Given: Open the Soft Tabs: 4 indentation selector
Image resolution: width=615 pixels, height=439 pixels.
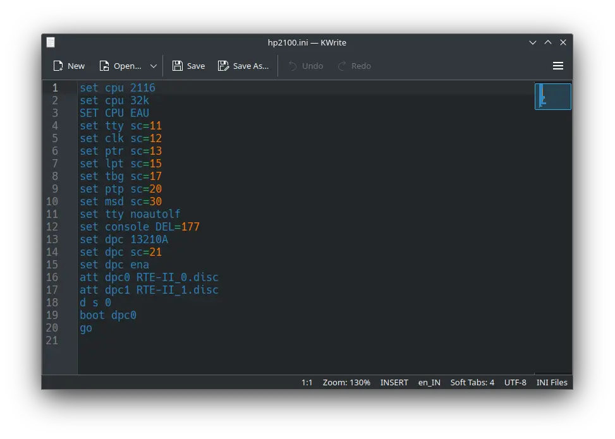Looking at the screenshot, I should point(472,382).
